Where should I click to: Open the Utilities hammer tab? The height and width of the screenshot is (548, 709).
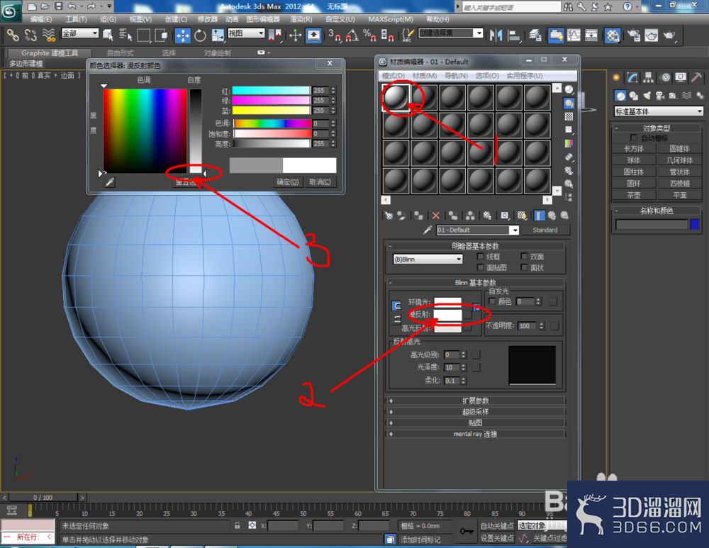[x=696, y=78]
